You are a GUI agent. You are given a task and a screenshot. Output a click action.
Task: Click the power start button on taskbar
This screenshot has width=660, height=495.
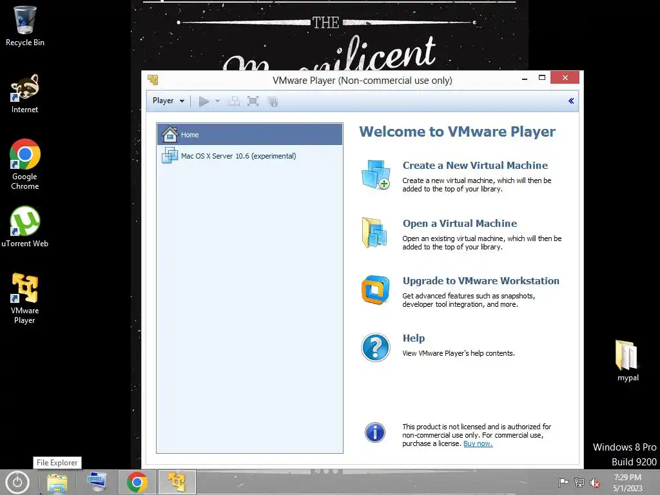[x=17, y=482]
